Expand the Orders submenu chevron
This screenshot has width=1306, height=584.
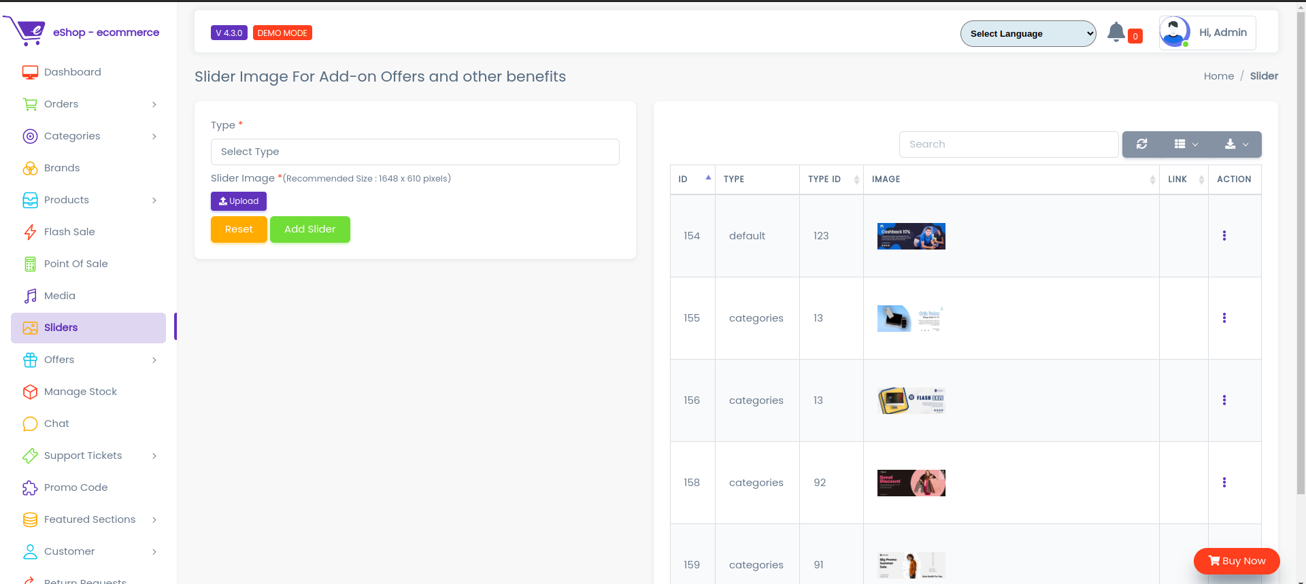[x=154, y=104]
